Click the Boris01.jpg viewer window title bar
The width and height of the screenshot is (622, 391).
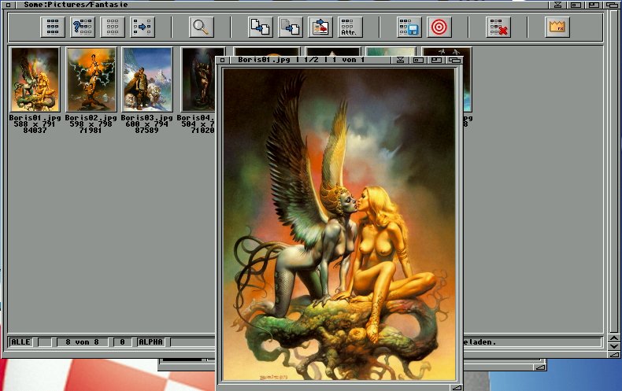(309, 60)
